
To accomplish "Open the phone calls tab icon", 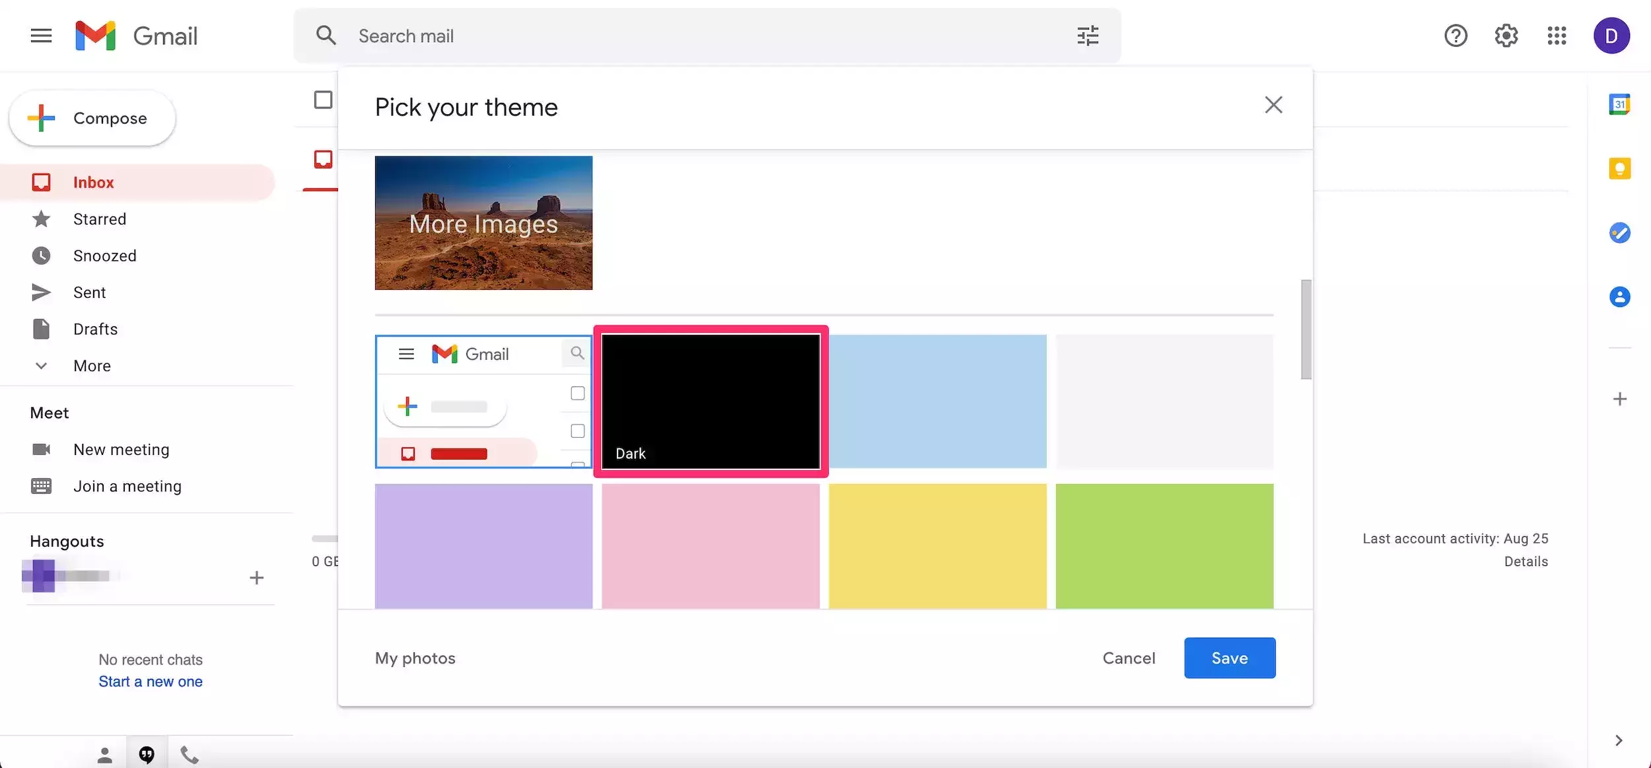I will (189, 754).
